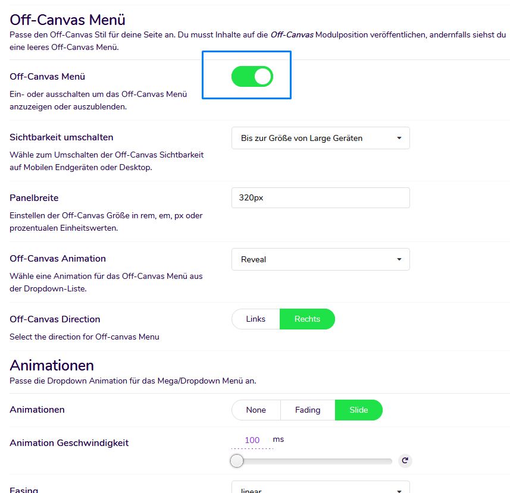510x493 pixels.
Task: Set dropdown animation to None
Action: pos(256,410)
